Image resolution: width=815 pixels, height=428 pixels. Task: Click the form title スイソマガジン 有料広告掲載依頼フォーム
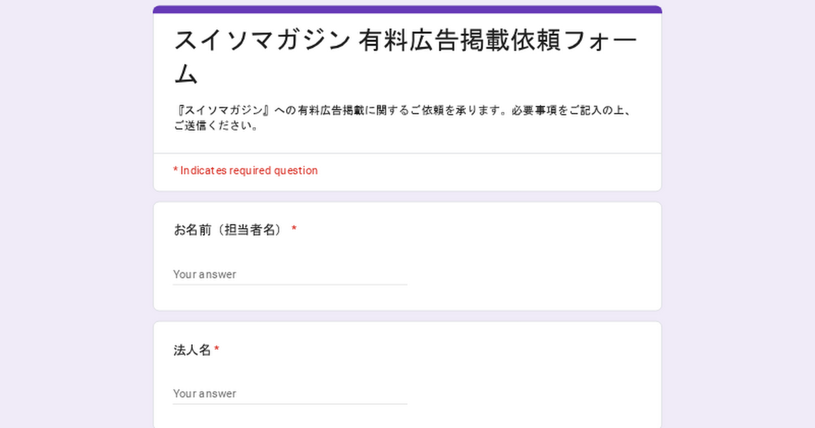(x=405, y=41)
